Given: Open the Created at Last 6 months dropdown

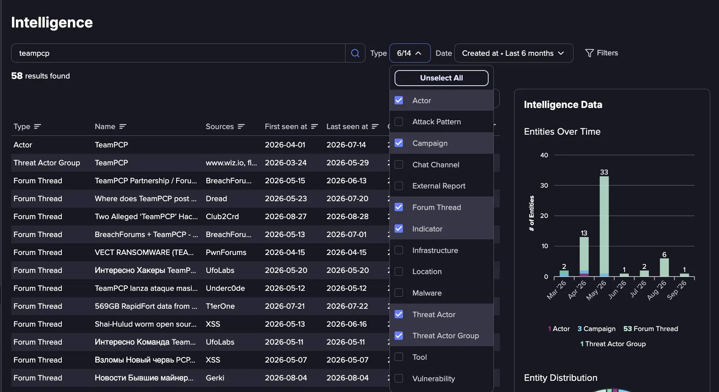Looking at the screenshot, I should point(513,53).
